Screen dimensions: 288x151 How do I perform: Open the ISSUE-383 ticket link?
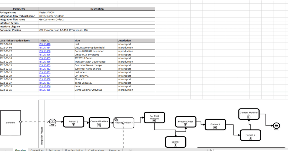pos(45,65)
